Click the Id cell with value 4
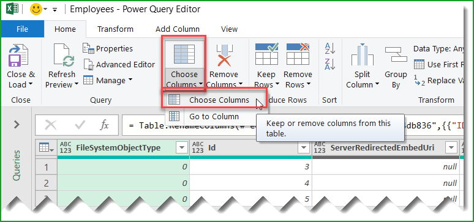 point(250,183)
